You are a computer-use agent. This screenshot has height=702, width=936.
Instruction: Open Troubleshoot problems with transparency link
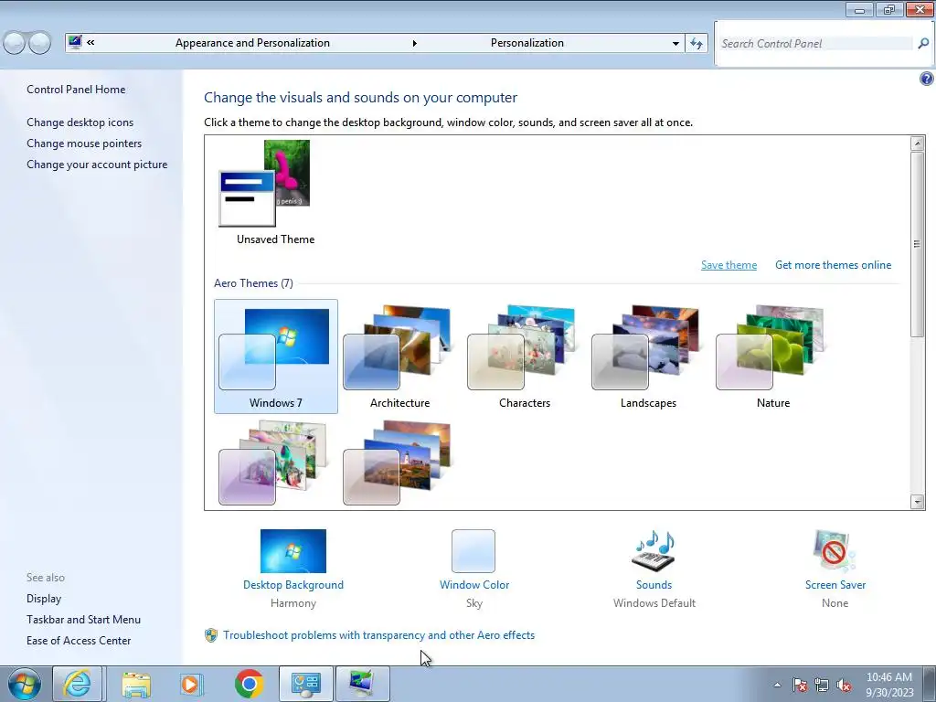[x=378, y=635]
